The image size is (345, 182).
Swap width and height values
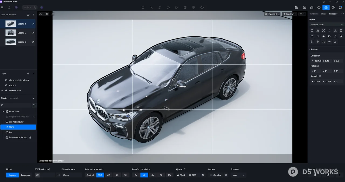[203, 175]
